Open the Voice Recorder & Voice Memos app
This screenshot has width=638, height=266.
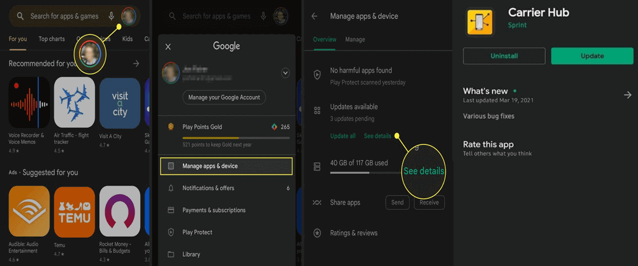(x=30, y=103)
